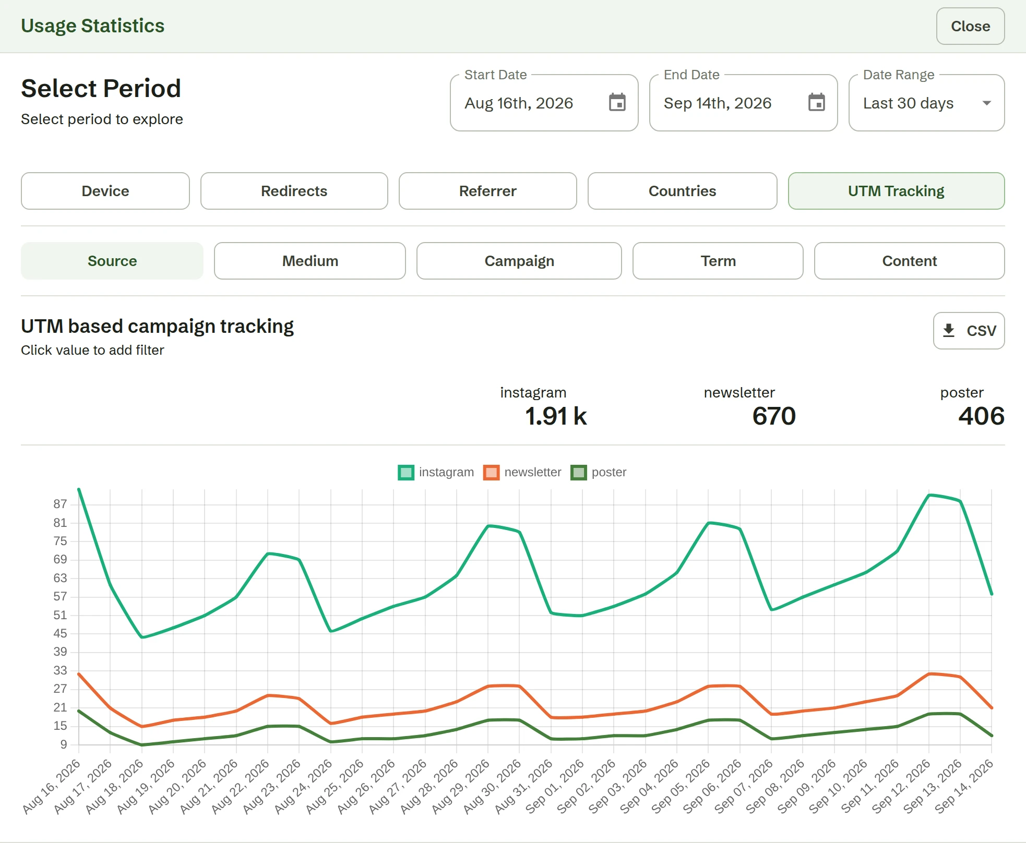Click the Select Period heading
The image size is (1026, 843).
101,88
